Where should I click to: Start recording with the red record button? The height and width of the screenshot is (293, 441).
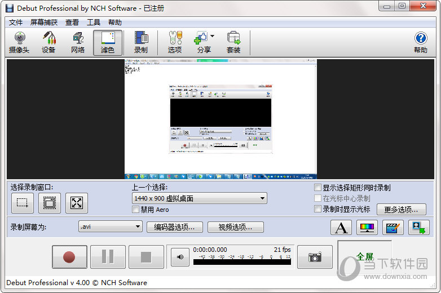69,257
